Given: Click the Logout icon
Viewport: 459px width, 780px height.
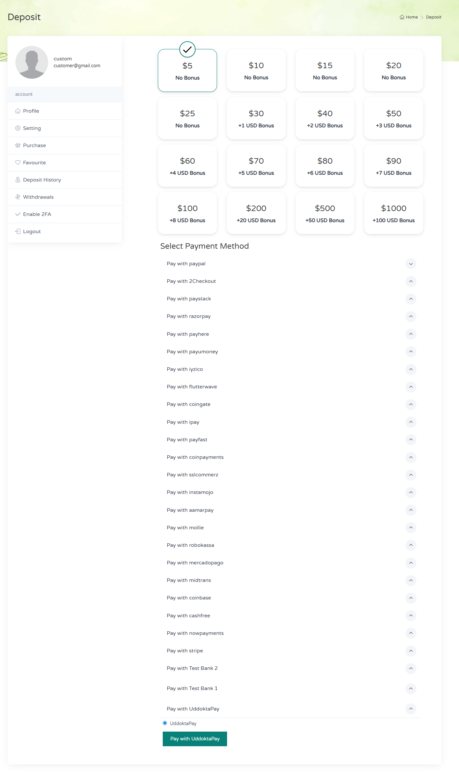Looking at the screenshot, I should click(x=18, y=232).
